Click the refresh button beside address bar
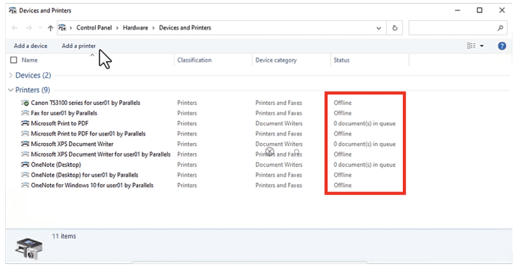The image size is (516, 267). pyautogui.click(x=395, y=28)
